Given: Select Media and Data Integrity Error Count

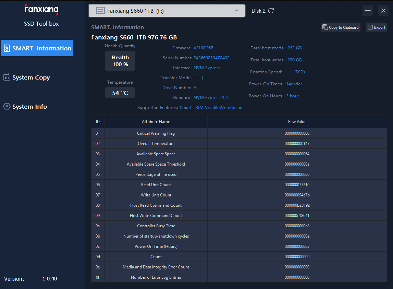Looking at the screenshot, I should pos(239,267).
